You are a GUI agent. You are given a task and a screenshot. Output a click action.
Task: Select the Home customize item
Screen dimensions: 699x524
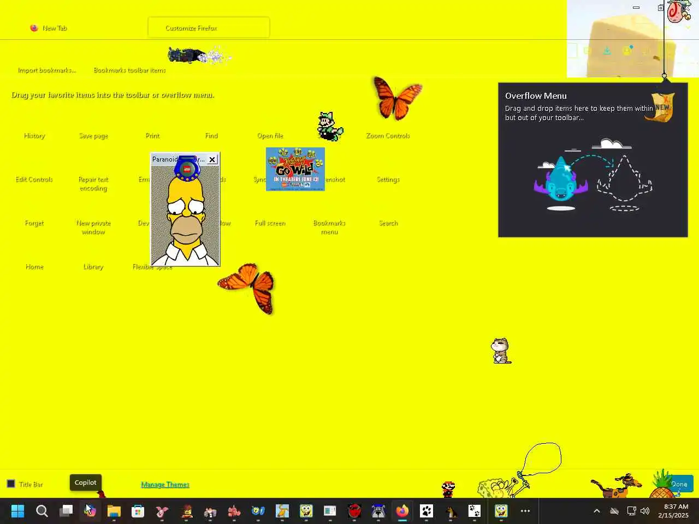[x=34, y=267]
